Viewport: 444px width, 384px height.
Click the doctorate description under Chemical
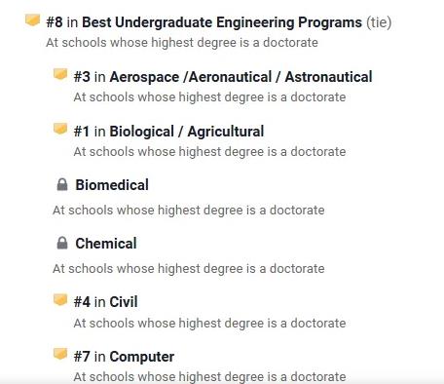point(189,269)
